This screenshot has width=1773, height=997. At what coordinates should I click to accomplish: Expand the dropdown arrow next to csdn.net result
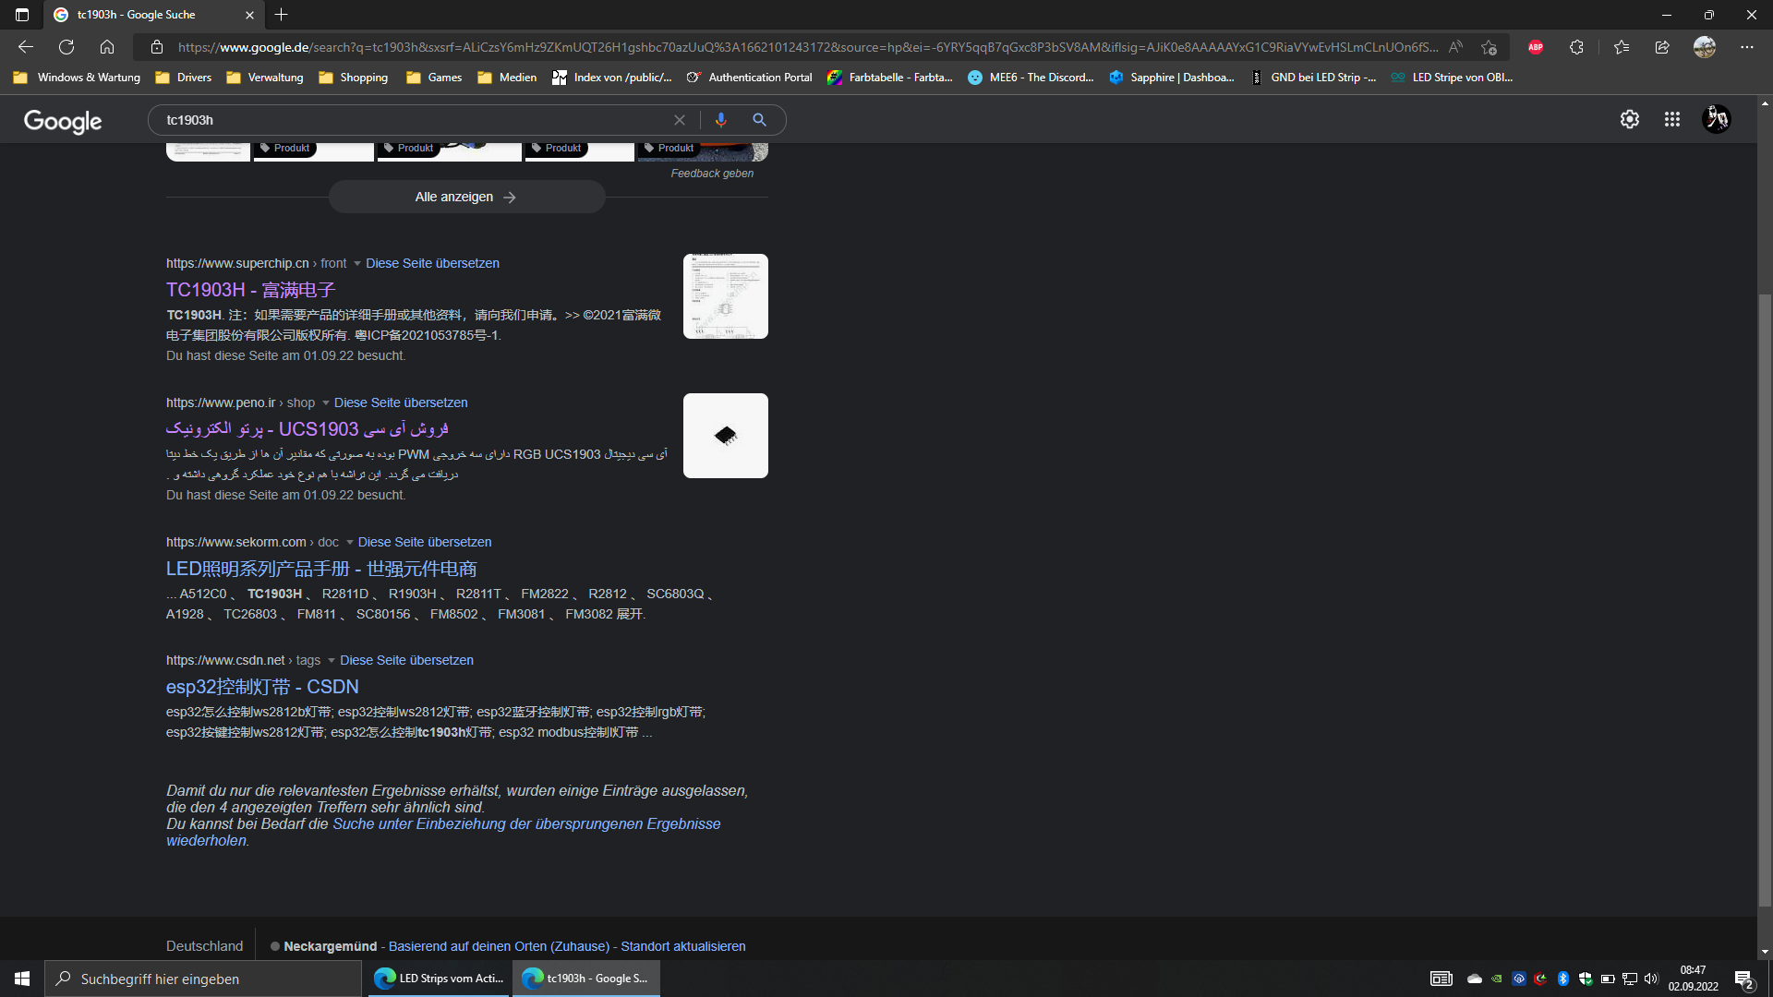(332, 661)
